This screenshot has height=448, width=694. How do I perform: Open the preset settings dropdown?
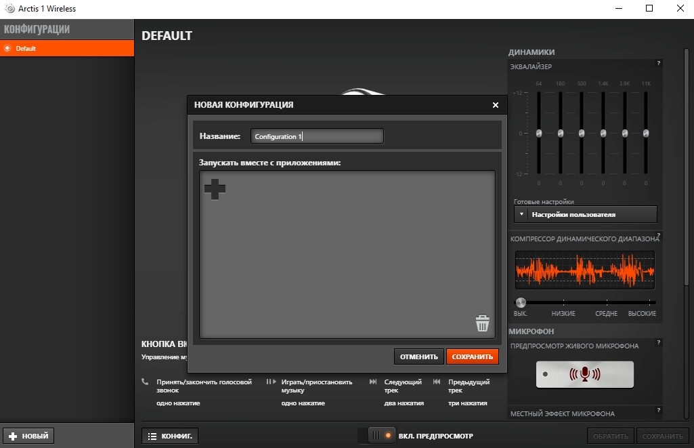tap(585, 214)
